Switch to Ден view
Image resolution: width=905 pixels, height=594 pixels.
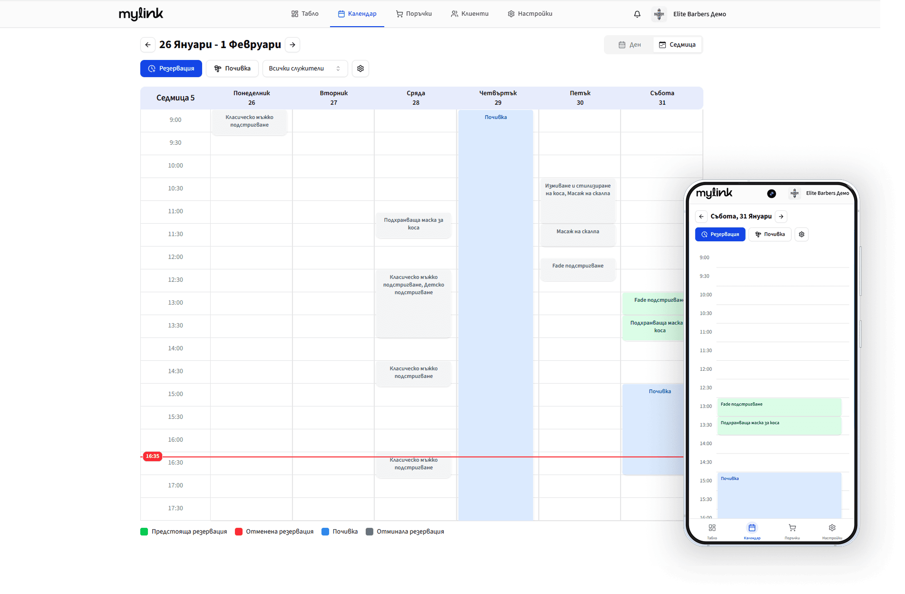[x=630, y=45]
